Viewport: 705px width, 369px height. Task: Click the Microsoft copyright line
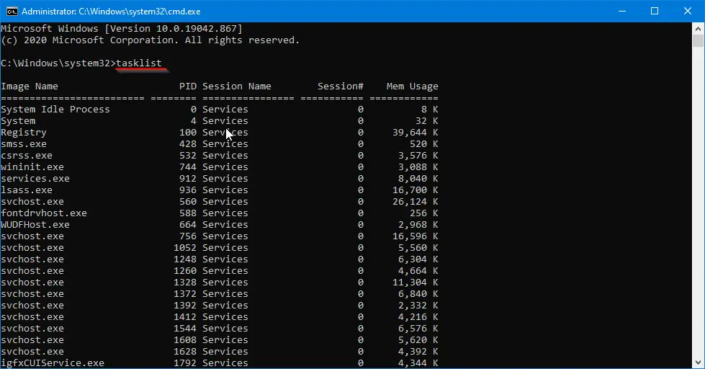click(x=151, y=40)
